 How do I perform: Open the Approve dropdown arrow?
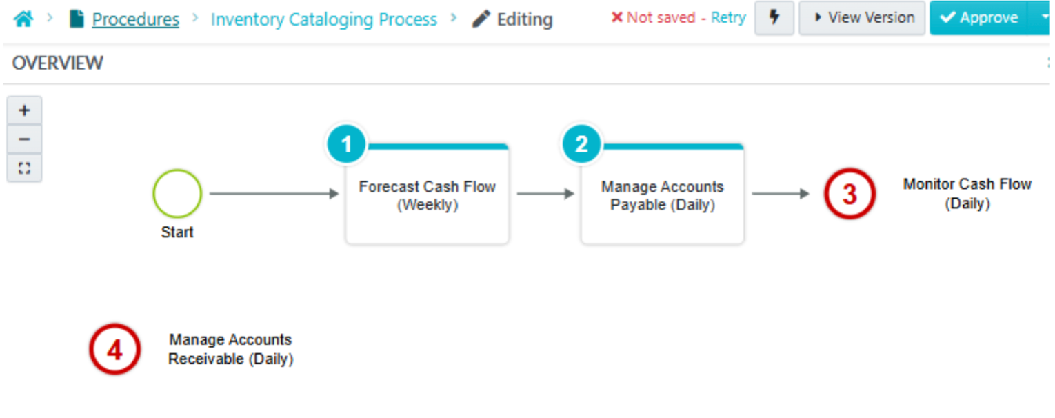click(1045, 18)
